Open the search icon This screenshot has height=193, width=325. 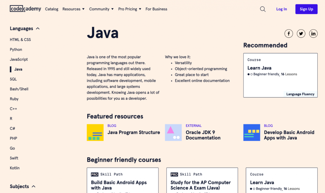point(263,9)
